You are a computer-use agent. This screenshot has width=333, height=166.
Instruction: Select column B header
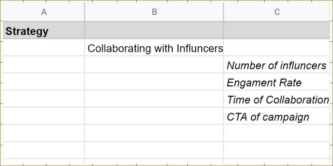tap(154, 12)
